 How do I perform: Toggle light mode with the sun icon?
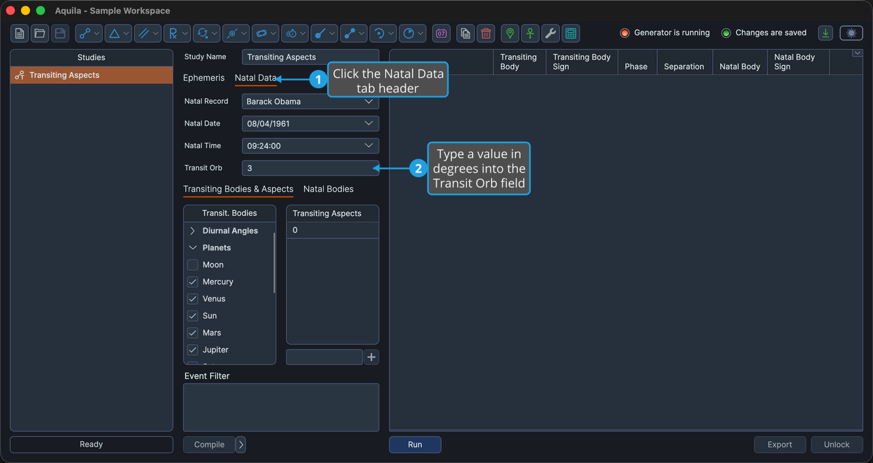tap(851, 33)
